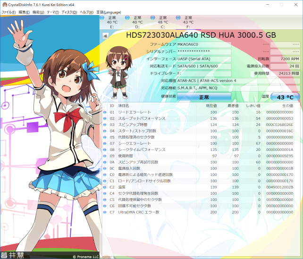Click the standard field ATA8-ACS version 4
303x259 pixels.
(239, 81)
